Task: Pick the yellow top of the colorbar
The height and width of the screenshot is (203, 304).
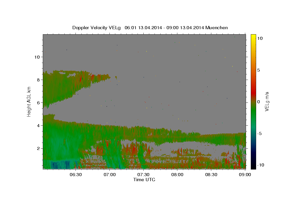Action: pyautogui.click(x=253, y=36)
